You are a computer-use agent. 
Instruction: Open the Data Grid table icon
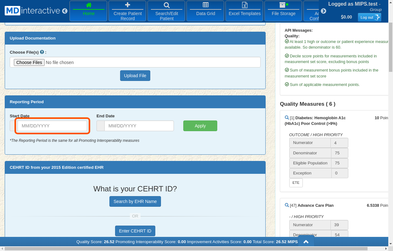206,5
